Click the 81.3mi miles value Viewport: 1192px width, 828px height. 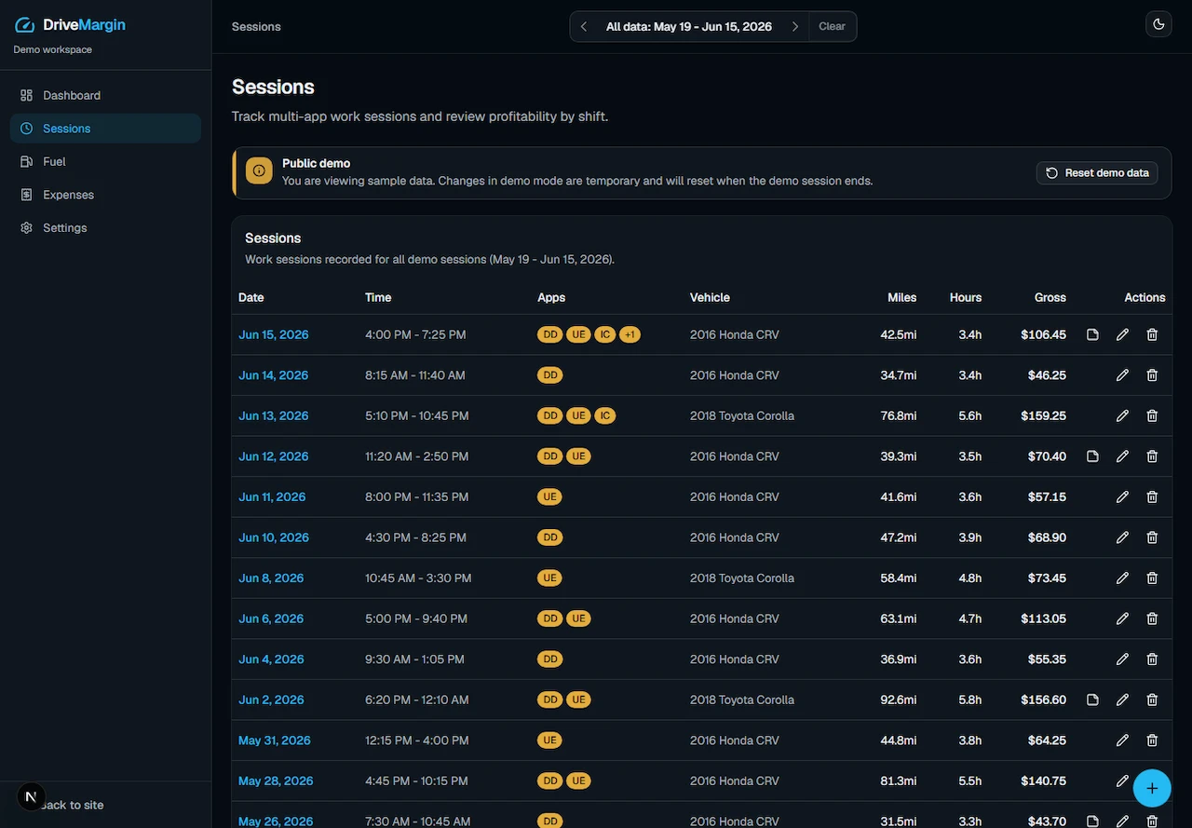[x=899, y=780]
